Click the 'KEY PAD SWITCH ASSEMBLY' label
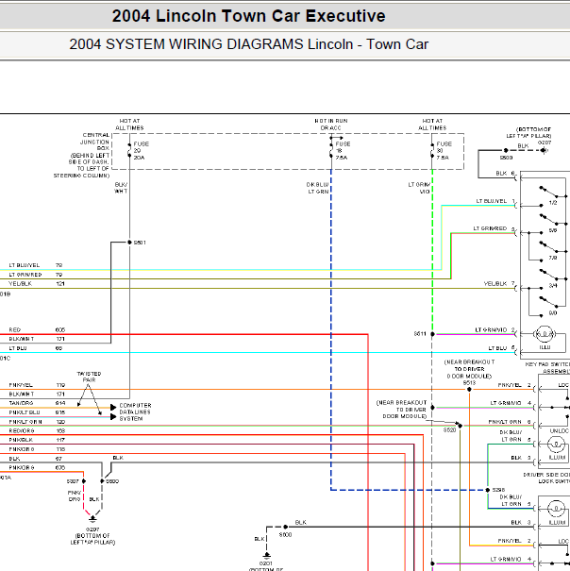Image resolution: width=570 pixels, height=571 pixels. [x=547, y=368]
